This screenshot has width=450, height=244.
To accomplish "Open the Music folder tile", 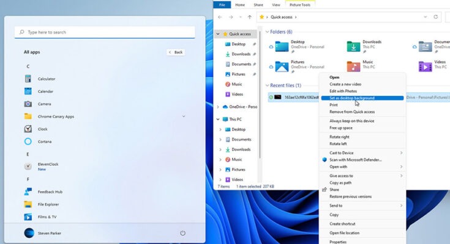I will click(361, 66).
